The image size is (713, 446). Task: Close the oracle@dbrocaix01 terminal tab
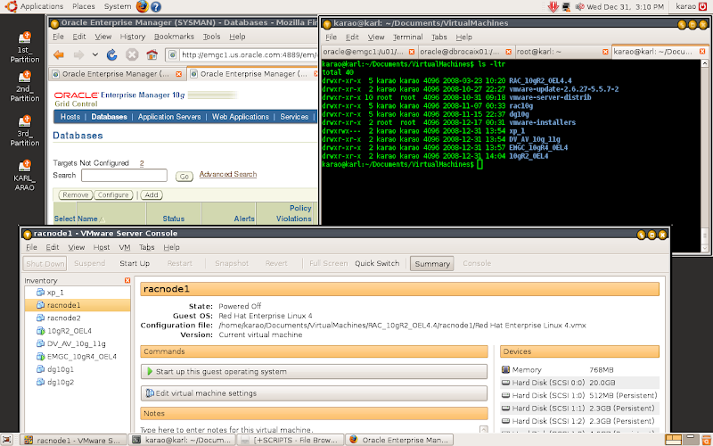coord(508,52)
